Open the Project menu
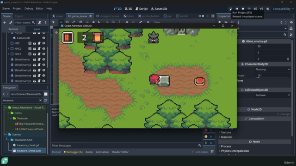This screenshot has height=166, width=296. click(x=17, y=8)
